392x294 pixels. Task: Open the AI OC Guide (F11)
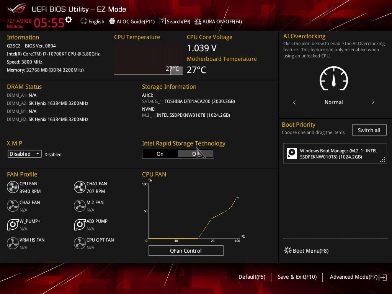(132, 21)
